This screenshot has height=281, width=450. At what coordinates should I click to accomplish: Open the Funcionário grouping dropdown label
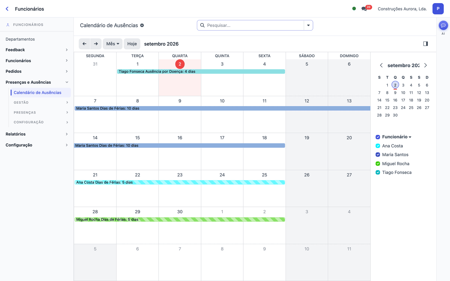pos(397,137)
